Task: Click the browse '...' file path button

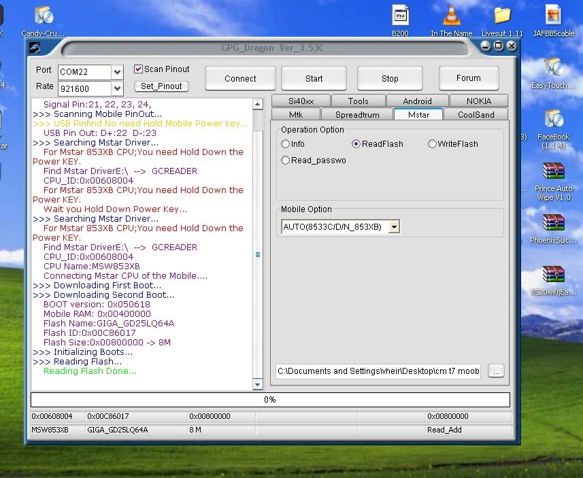Action: tap(496, 371)
